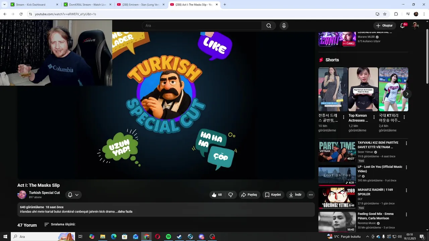
Task: Open Microsoft Edge from taskbar
Action: tap(114, 237)
